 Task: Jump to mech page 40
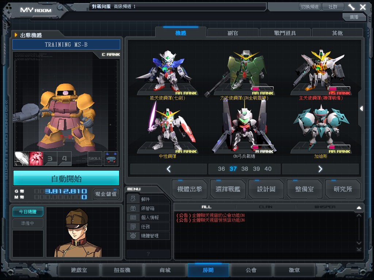point(268,169)
